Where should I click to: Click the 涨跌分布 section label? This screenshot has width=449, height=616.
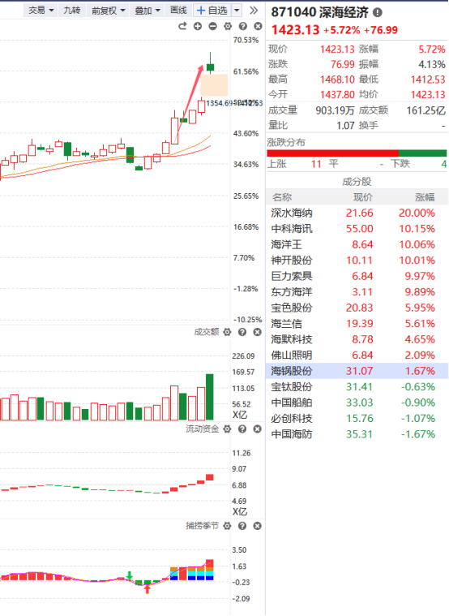286,142
